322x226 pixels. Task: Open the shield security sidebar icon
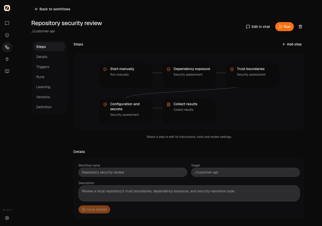[x=7, y=35]
